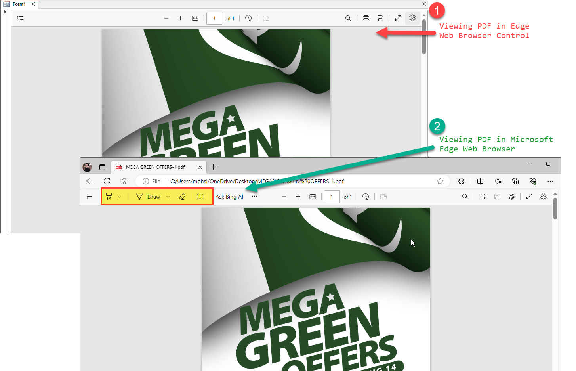Toggle the Add text tool in Edge PDF toolbar
Image resolution: width=576 pixels, height=371 pixels.
[200, 197]
